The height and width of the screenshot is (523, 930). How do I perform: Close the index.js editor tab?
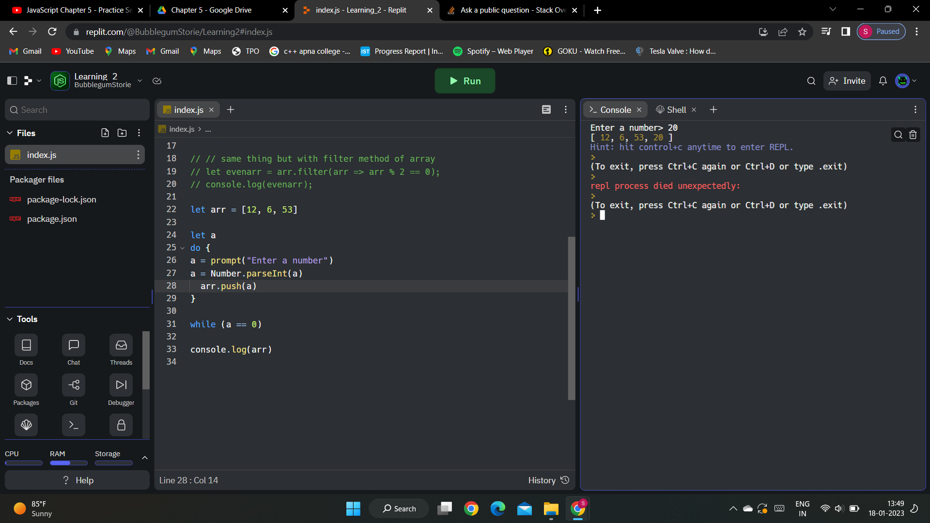211,110
